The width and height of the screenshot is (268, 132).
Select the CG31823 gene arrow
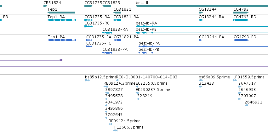pyautogui.click(x=106, y=6)
